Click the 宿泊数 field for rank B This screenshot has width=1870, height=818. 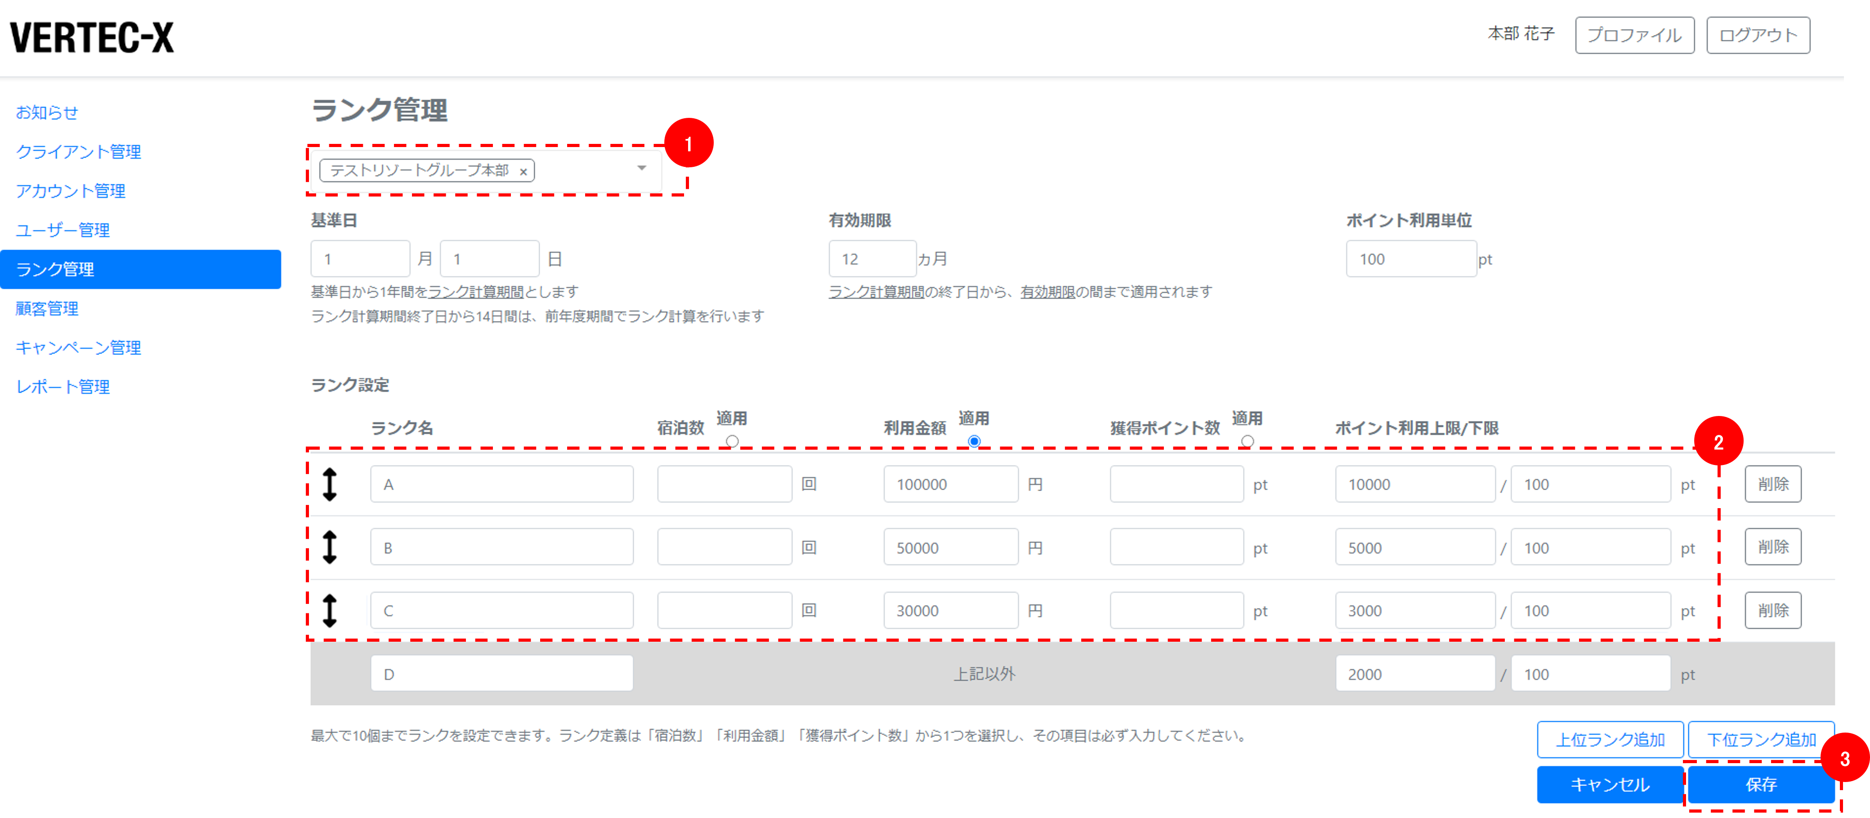(x=725, y=547)
